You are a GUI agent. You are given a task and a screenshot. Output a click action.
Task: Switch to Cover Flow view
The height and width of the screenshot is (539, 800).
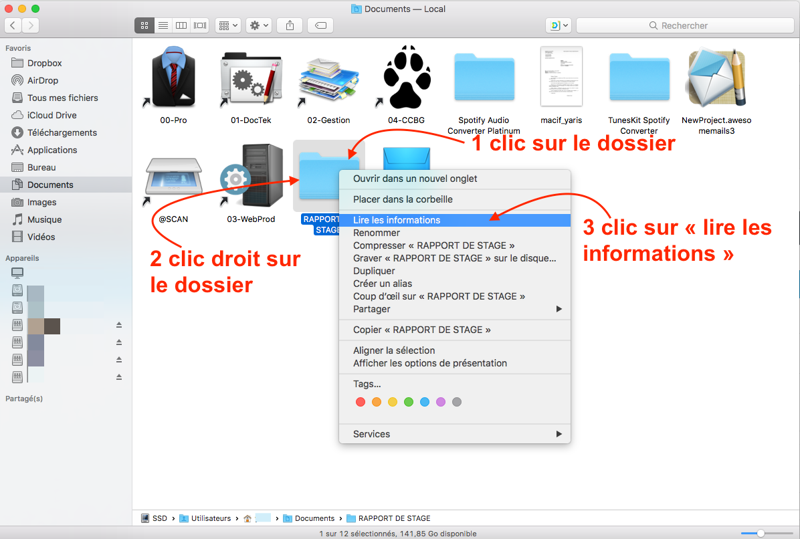tap(199, 25)
